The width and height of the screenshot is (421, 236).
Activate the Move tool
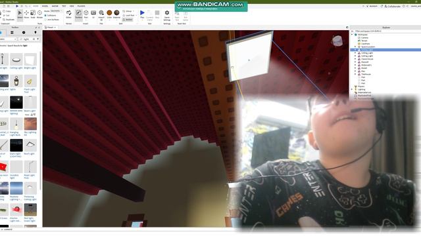point(26,14)
